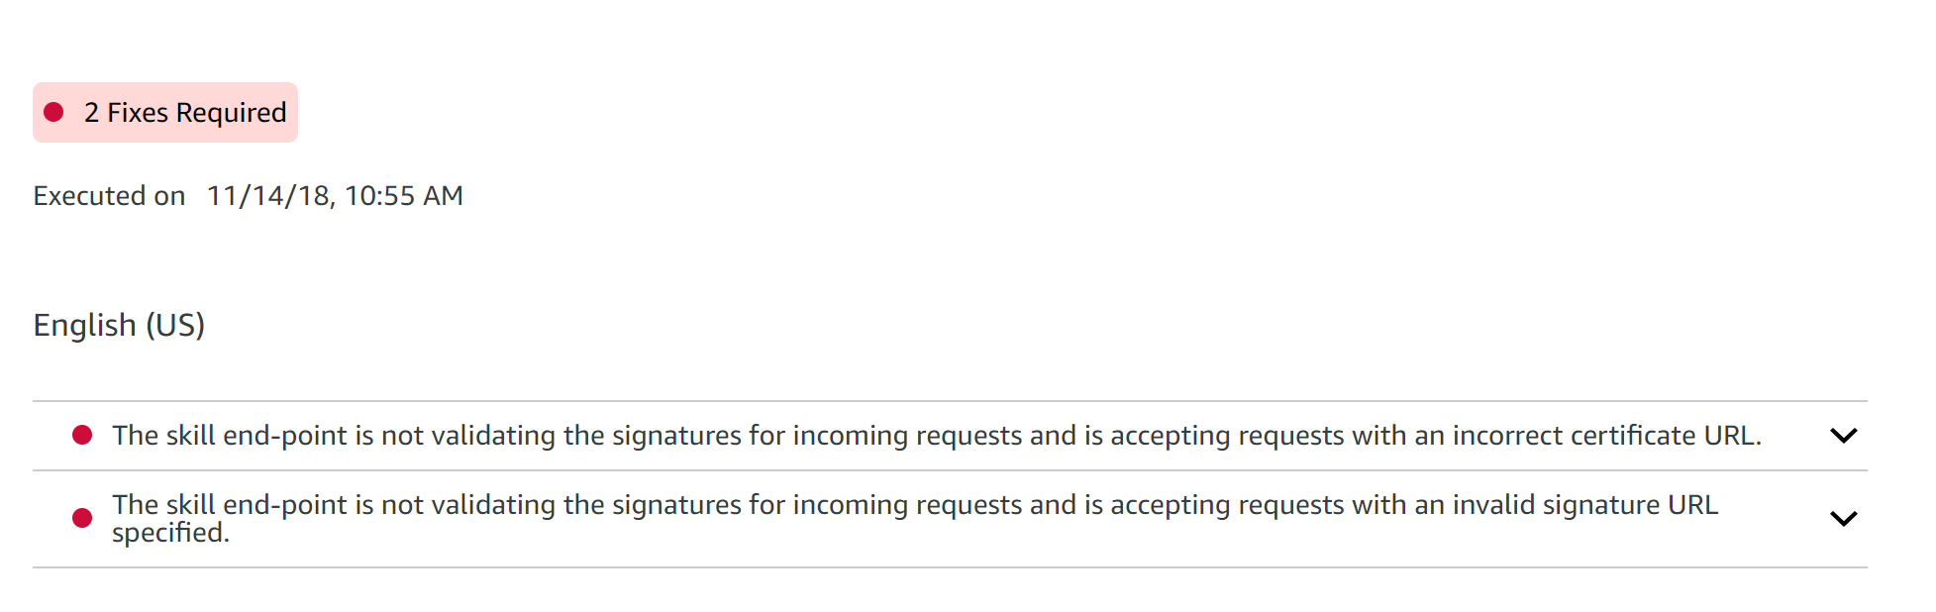Click the 11/14/18, 10:55 AM timestamp
This screenshot has width=1936, height=612.
pyautogui.click(x=336, y=195)
